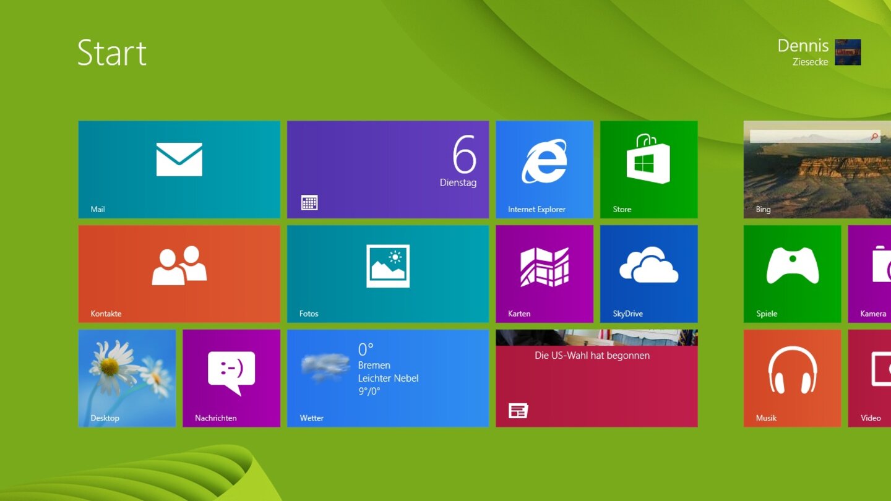Open the Bing canyon image tile
The width and height of the screenshot is (891, 501).
(817, 169)
